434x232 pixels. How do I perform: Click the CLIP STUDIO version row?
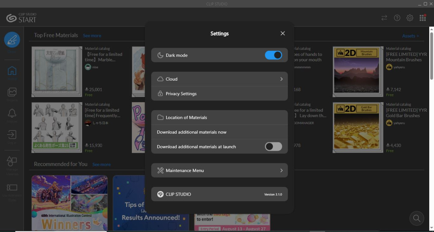coord(219,194)
